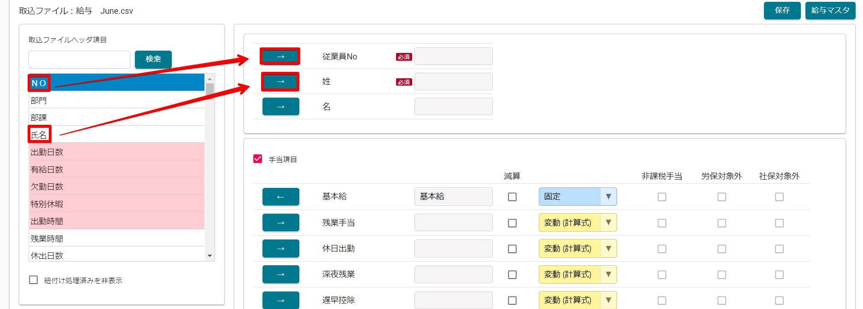
Task: Open 変動 (計算式) dropdown for 休日出勤
Action: 577,249
